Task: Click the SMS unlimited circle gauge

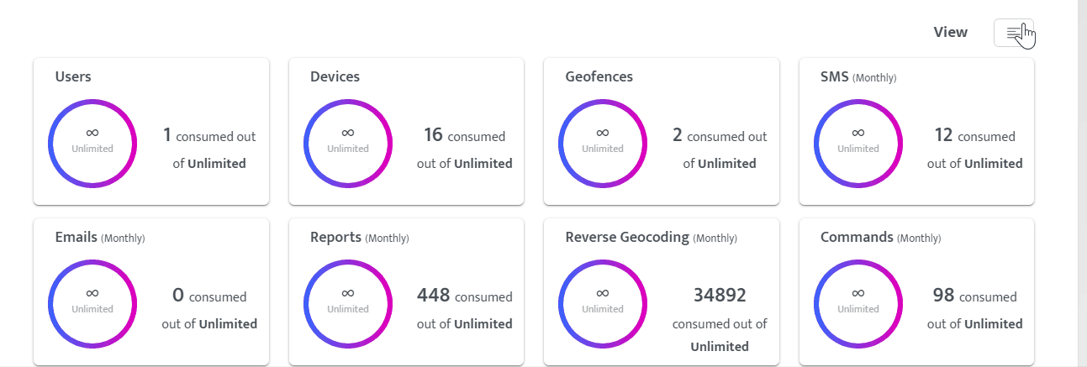Action: point(858,143)
